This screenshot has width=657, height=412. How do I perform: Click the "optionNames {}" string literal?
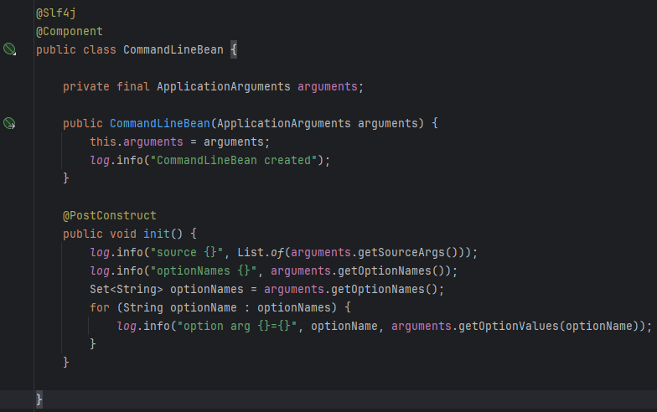click(203, 271)
